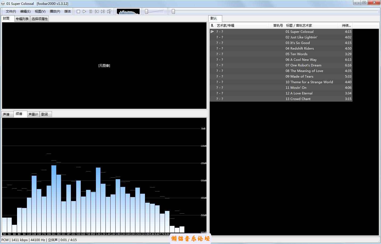Image resolution: width=381 pixels, height=244 pixels.
Task: Switch to the 声谱 tab
Action: pyautogui.click(x=7, y=114)
